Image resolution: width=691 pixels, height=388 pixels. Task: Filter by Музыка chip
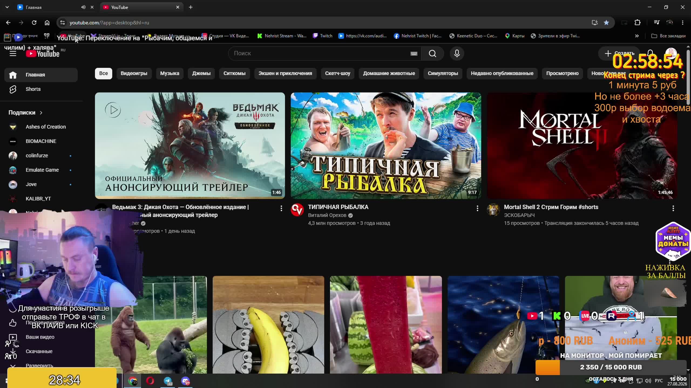pyautogui.click(x=170, y=74)
